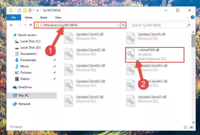Refresh the SysWOW64 folder

tap(123, 25)
